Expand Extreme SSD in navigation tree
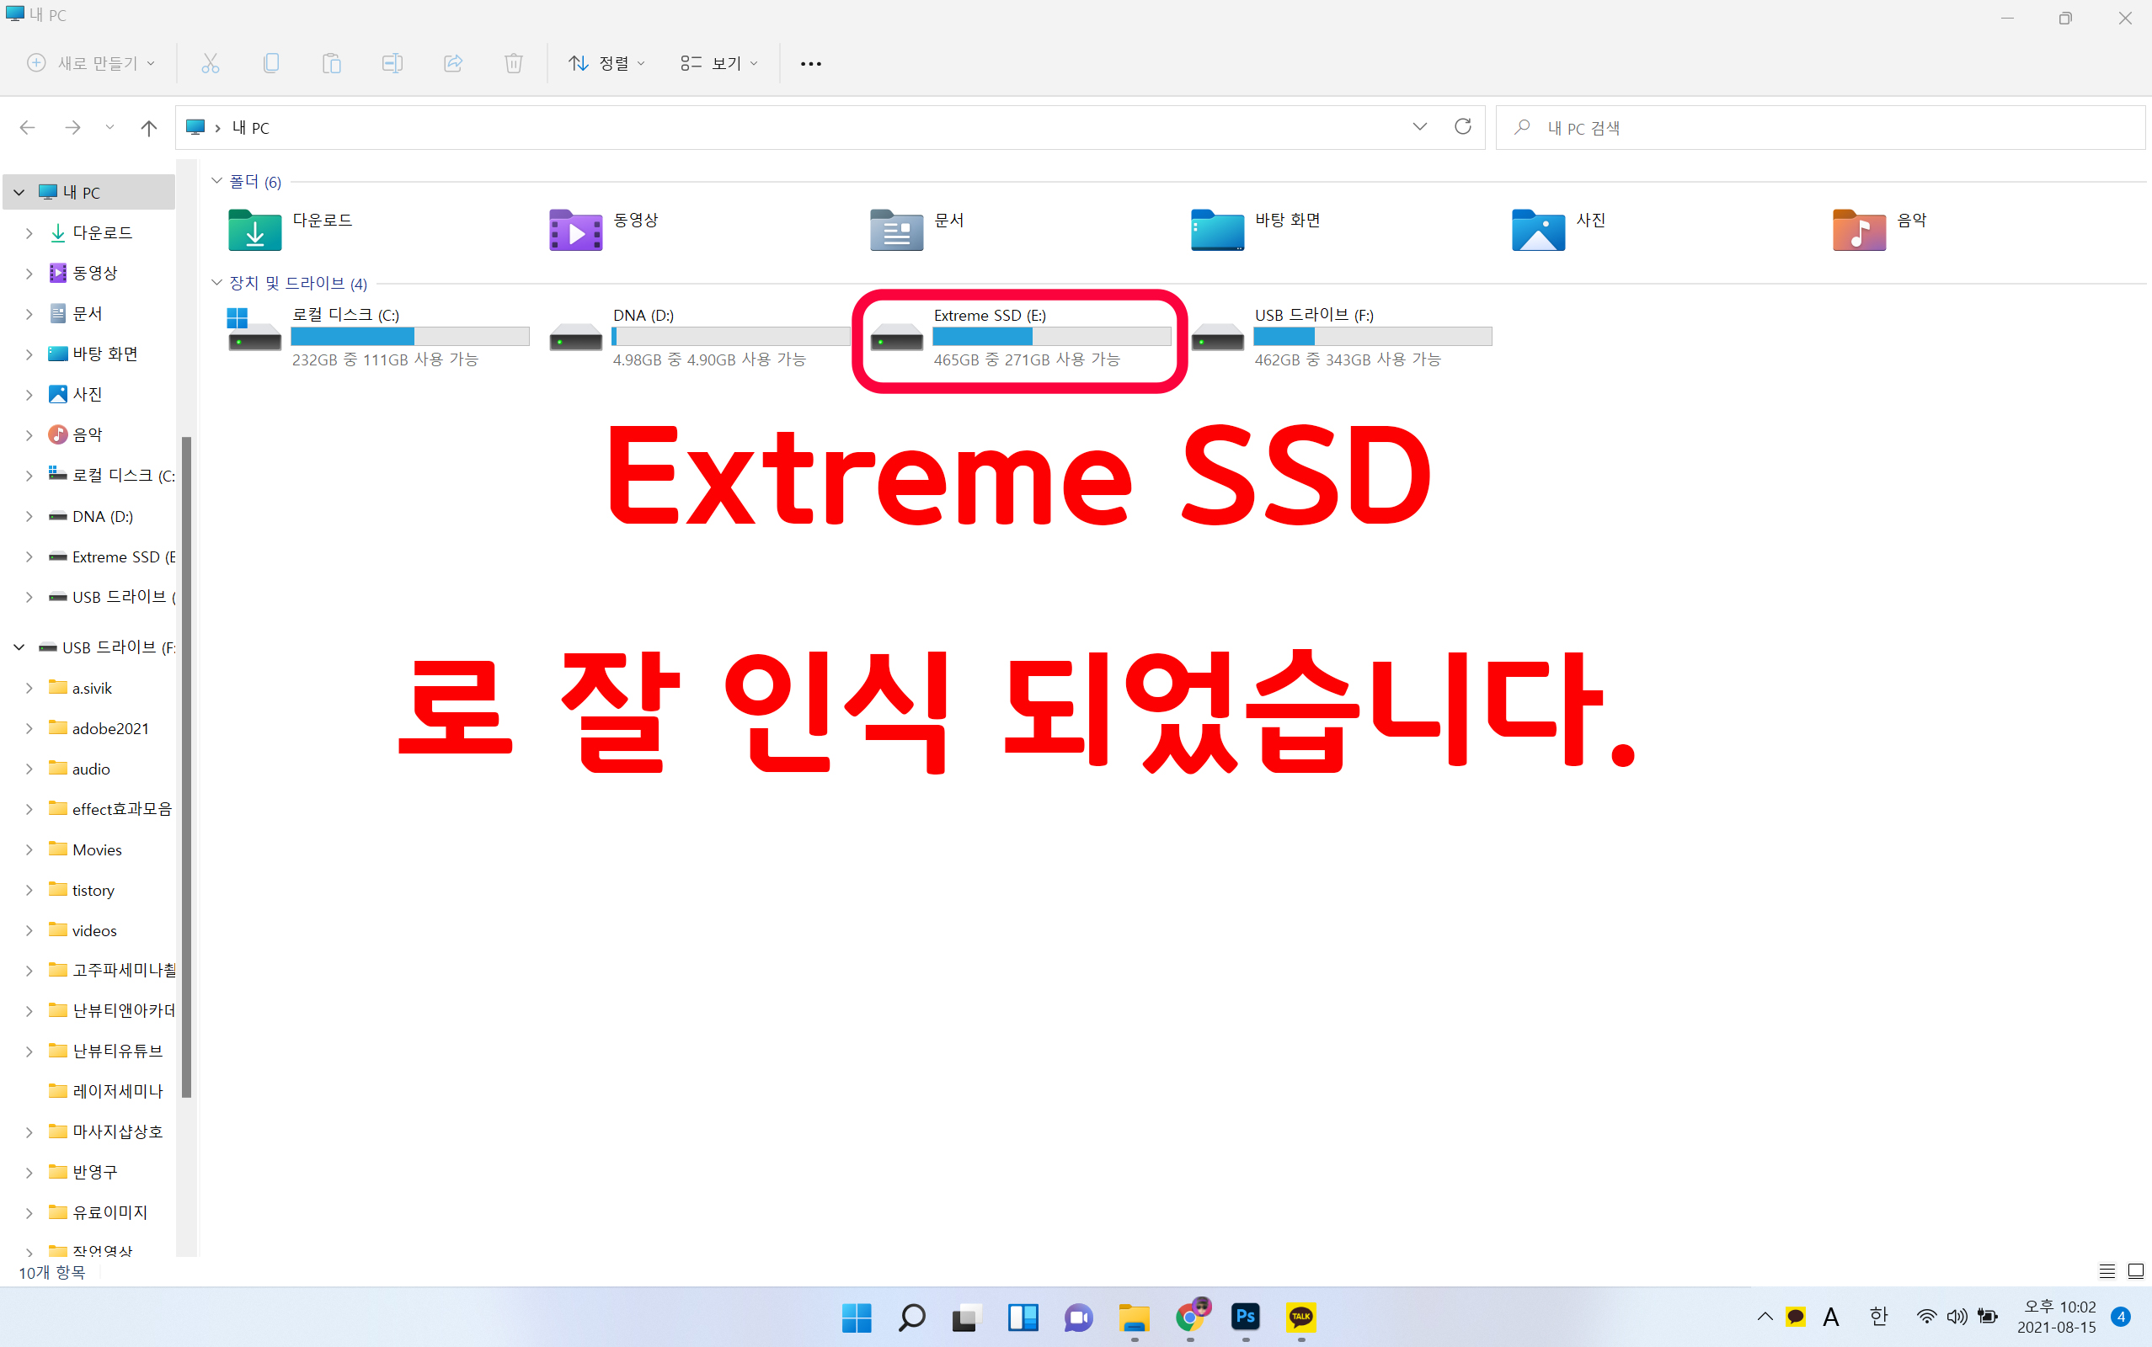Image resolution: width=2152 pixels, height=1347 pixels. point(29,556)
